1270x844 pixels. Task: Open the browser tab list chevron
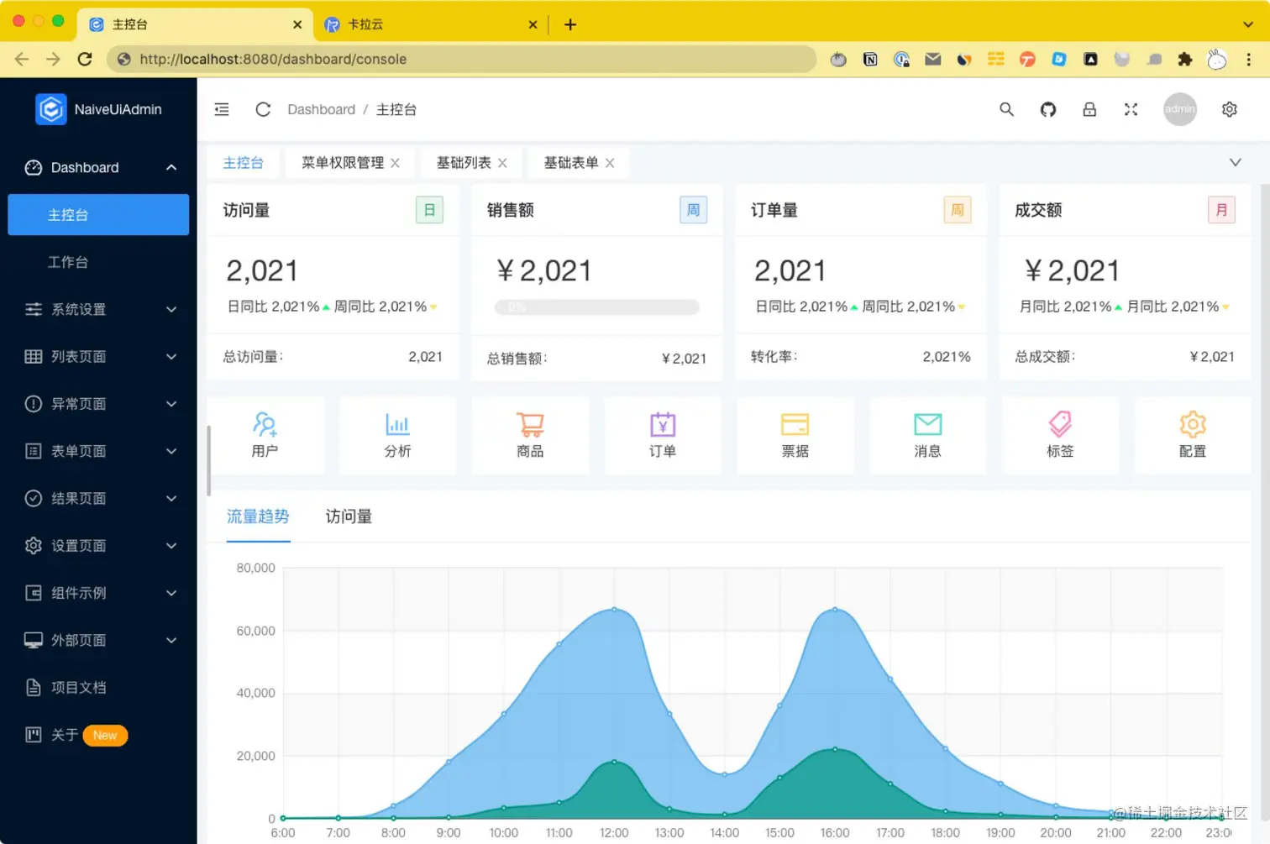tap(1248, 24)
